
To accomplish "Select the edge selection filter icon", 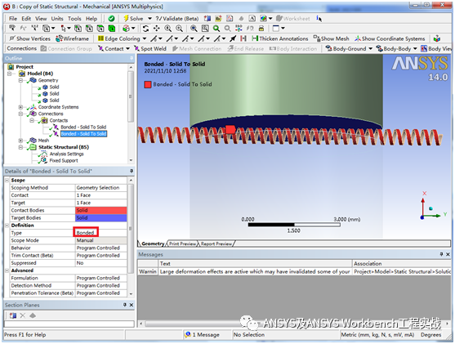I will click(x=89, y=29).
